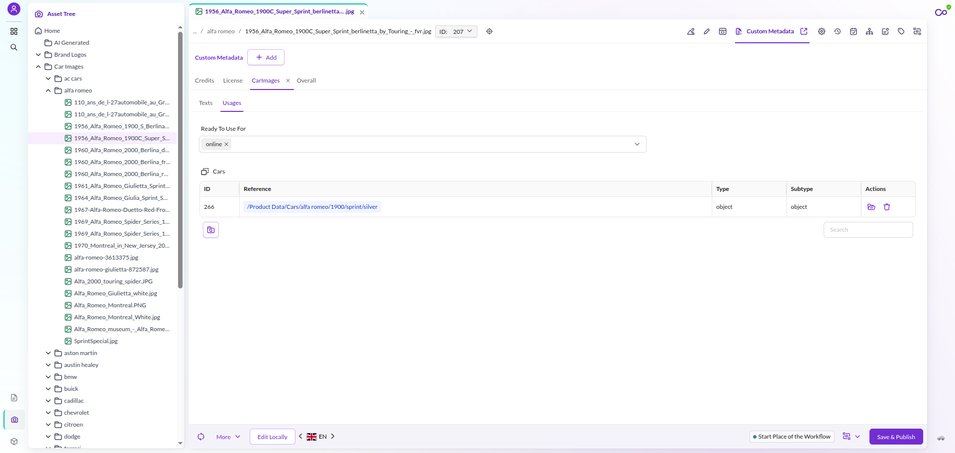Expand the Ready To Use For dropdown
Image resolution: width=955 pixels, height=453 pixels.
637,144
